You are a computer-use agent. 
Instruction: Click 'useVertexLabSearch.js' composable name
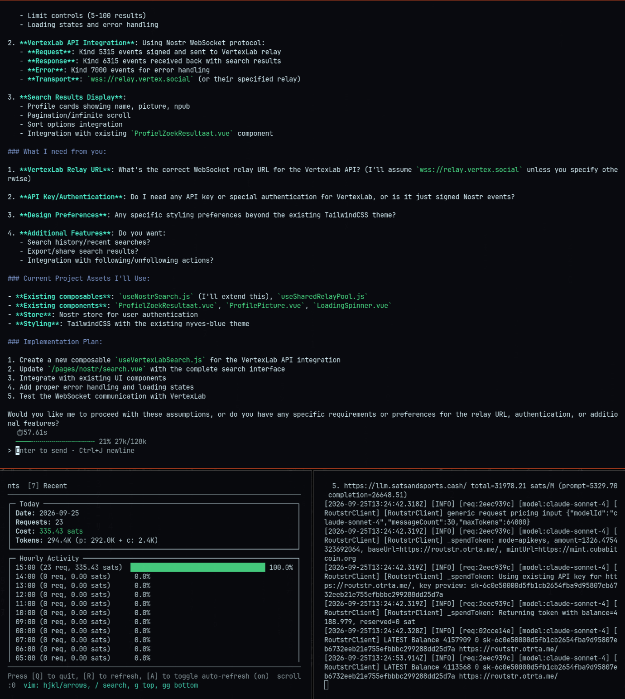pos(160,360)
